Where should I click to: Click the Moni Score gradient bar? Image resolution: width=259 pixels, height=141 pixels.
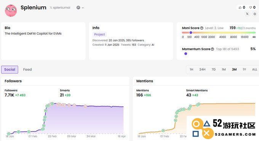219,33
